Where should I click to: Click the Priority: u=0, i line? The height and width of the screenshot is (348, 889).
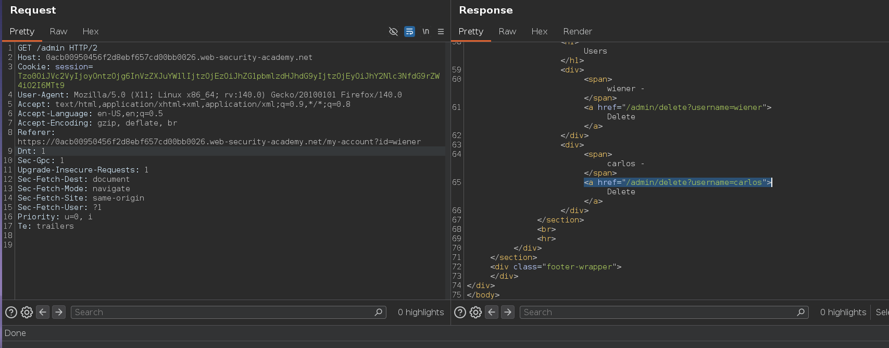pyautogui.click(x=55, y=217)
